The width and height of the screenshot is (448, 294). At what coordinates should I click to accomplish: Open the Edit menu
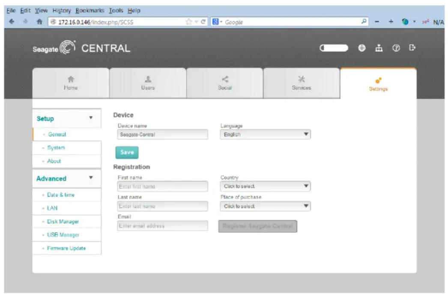coord(25,11)
